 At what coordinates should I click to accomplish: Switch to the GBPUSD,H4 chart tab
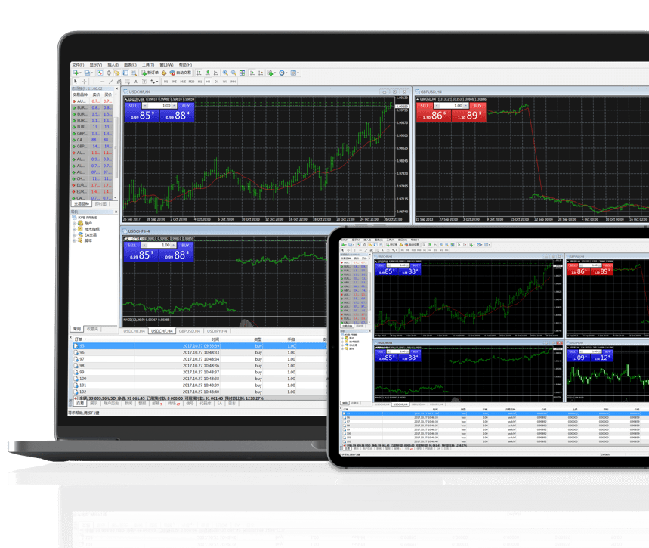pos(190,331)
